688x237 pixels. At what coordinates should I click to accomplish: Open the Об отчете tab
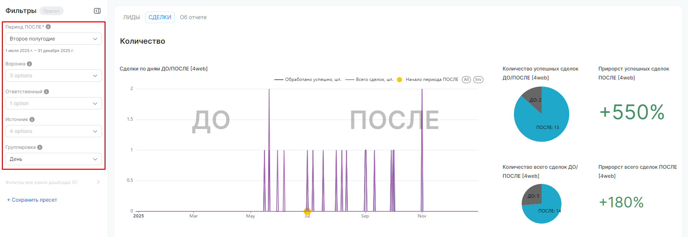pyautogui.click(x=193, y=17)
